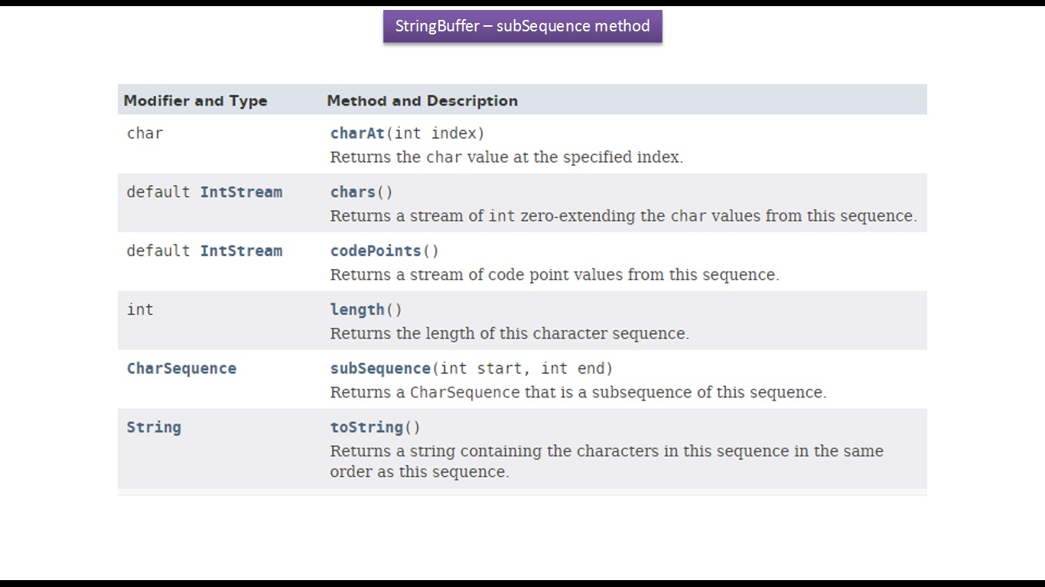
Task: Click the Method and Description column header
Action: [422, 101]
